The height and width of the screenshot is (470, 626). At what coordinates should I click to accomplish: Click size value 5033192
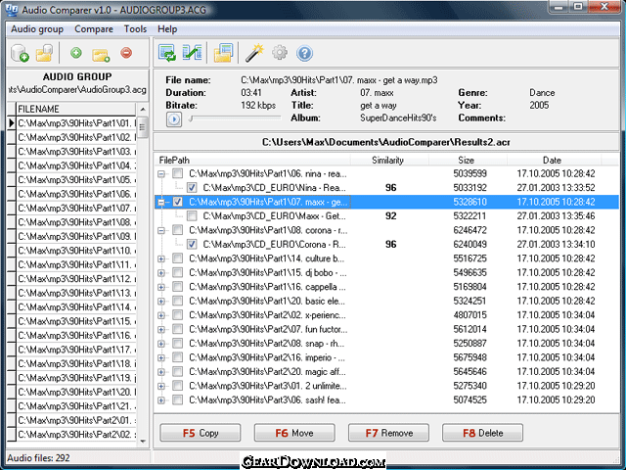(x=469, y=187)
